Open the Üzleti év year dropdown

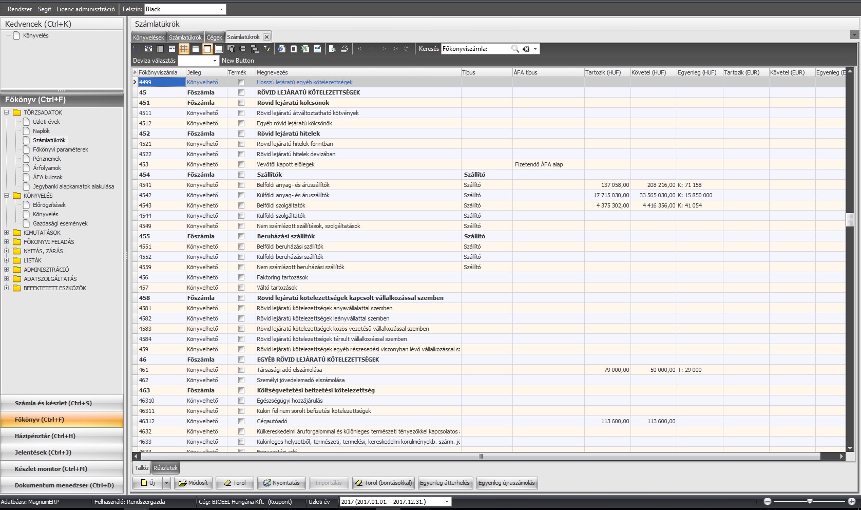pyautogui.click(x=446, y=502)
